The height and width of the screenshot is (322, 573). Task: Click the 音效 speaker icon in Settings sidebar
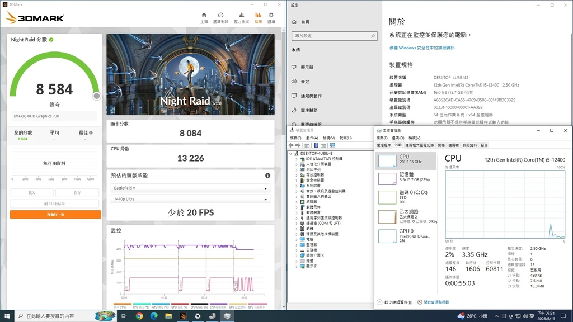294,82
